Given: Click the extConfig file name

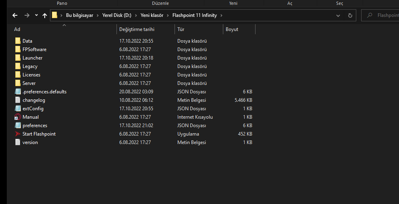Looking at the screenshot, I should pos(33,109).
